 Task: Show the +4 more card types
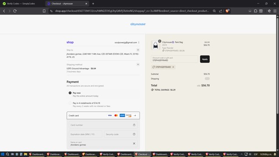click(135, 116)
